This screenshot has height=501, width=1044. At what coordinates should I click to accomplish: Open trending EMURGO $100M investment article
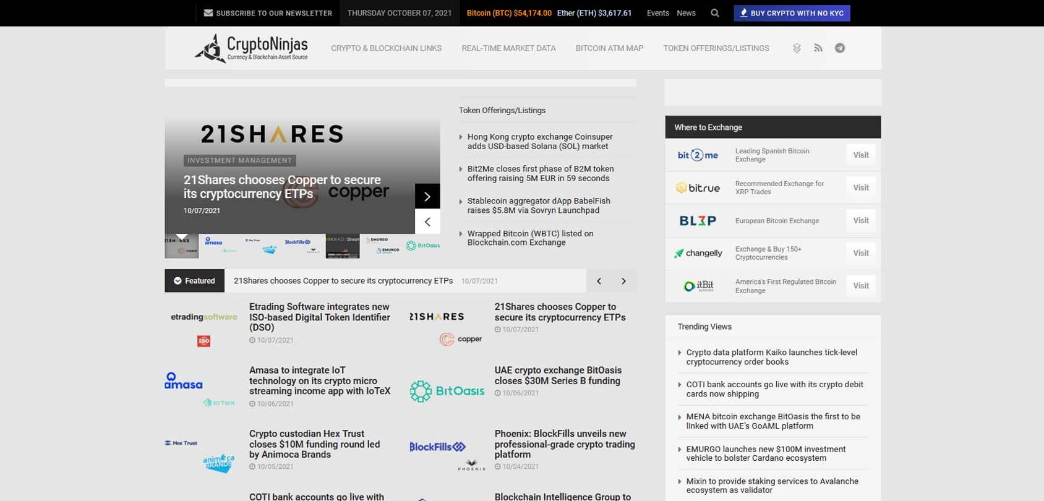tap(766, 453)
